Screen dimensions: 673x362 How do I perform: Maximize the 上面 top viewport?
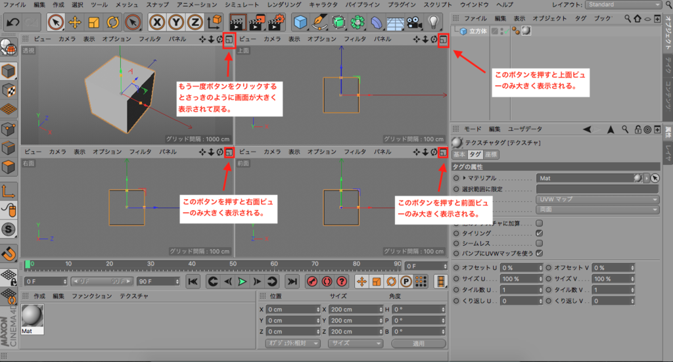443,39
